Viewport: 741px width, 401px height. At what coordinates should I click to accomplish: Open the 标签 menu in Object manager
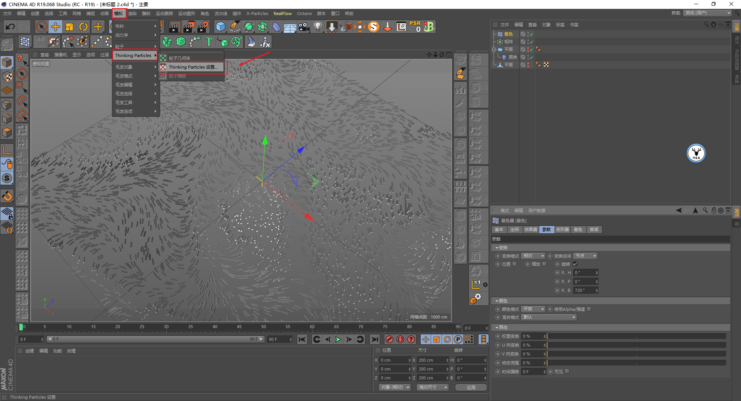[560, 25]
